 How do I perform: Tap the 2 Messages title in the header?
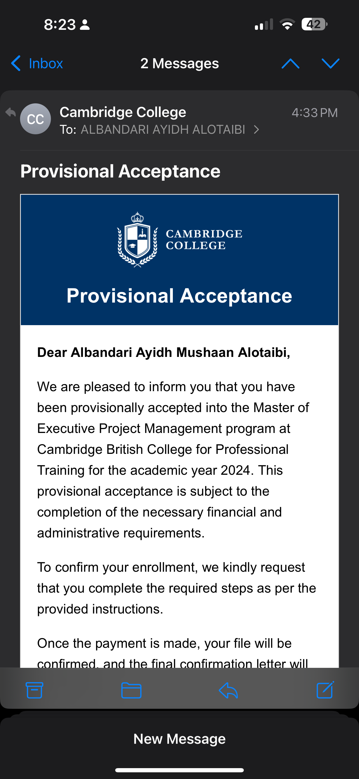point(179,63)
